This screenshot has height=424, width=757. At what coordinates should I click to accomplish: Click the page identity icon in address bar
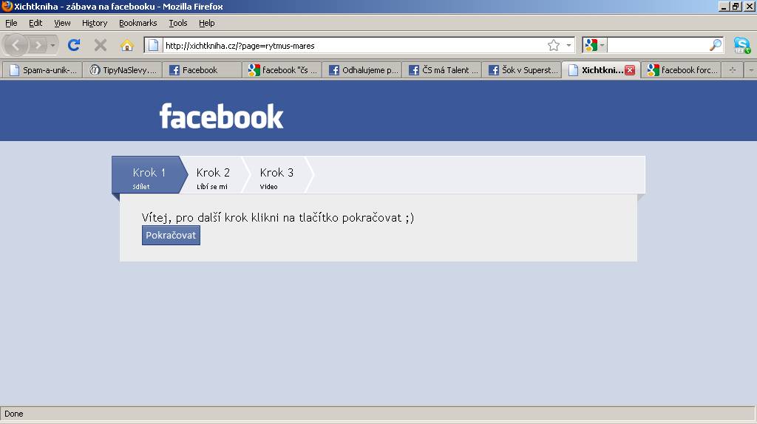(x=153, y=45)
